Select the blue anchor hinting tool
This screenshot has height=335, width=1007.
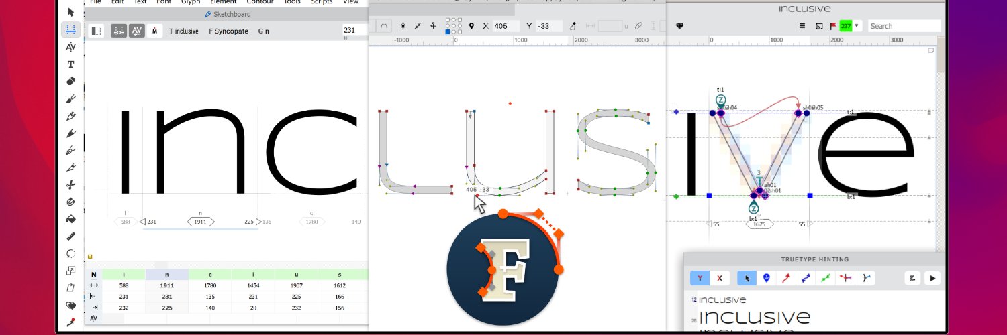[x=767, y=278]
